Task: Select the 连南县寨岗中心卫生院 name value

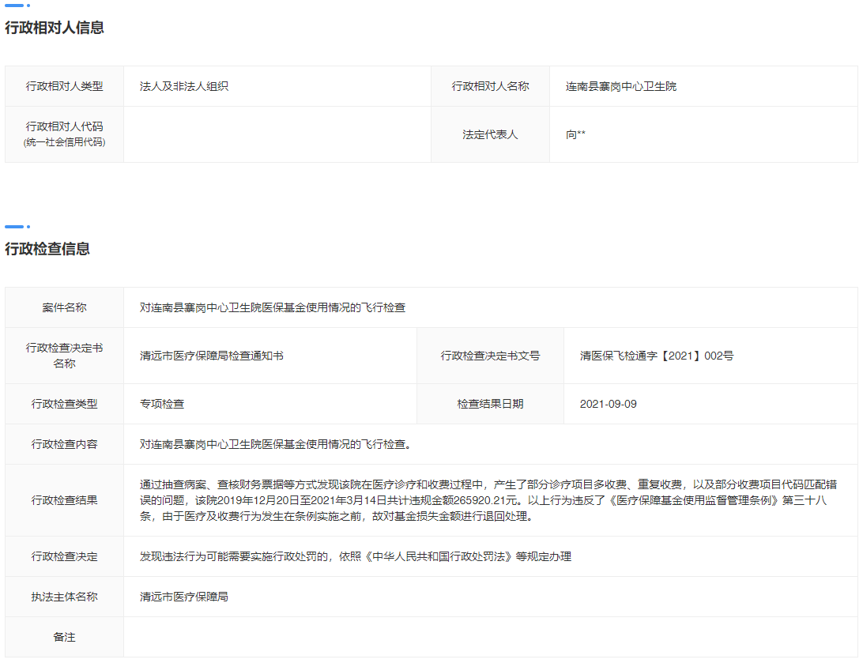Action: [x=620, y=86]
